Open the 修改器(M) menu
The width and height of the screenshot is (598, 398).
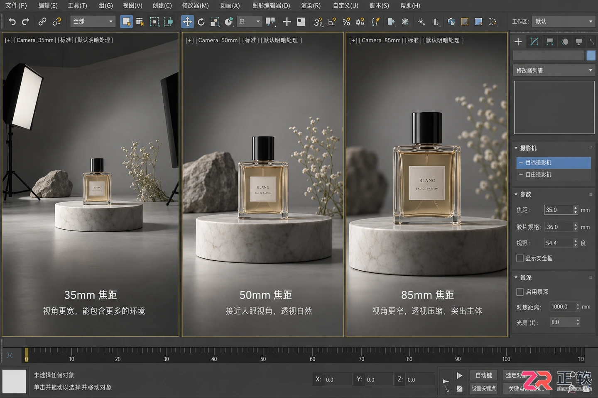pyautogui.click(x=195, y=5)
